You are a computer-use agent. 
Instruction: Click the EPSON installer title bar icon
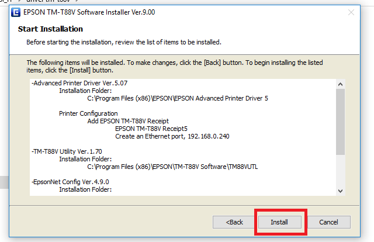(16, 12)
